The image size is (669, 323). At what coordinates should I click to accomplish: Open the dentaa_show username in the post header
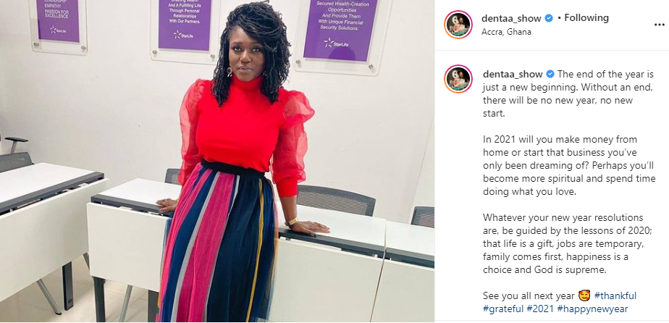tap(511, 18)
